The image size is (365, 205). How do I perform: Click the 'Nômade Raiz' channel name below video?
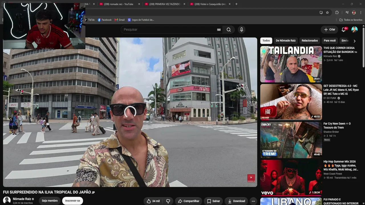(x=22, y=199)
